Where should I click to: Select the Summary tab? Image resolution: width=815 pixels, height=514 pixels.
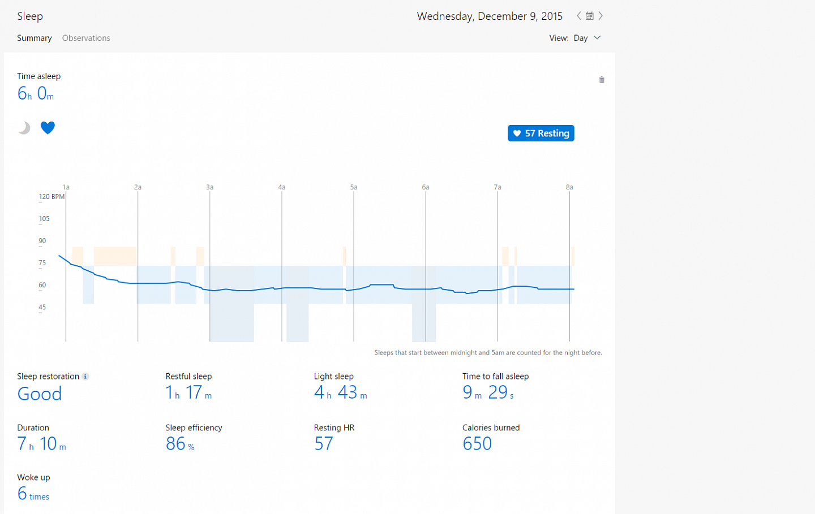click(34, 38)
